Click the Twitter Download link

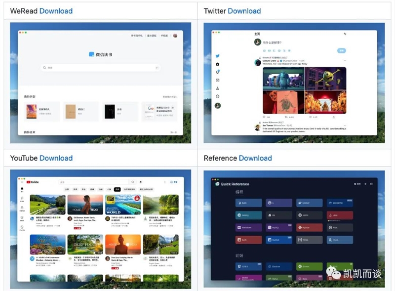point(244,11)
